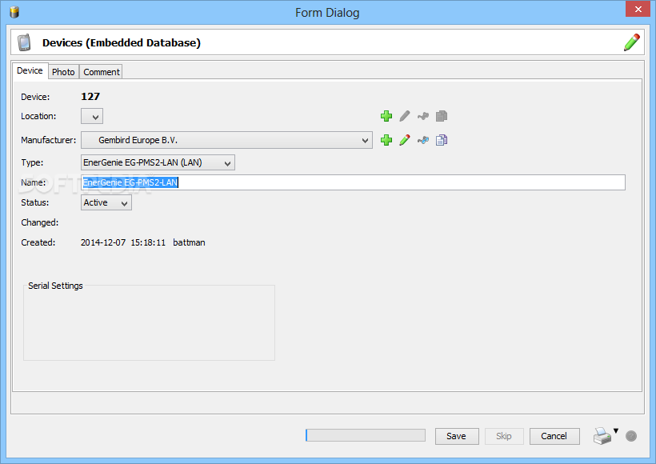Add a new manufacturer with green plus
This screenshot has height=464, width=656.
(x=386, y=140)
